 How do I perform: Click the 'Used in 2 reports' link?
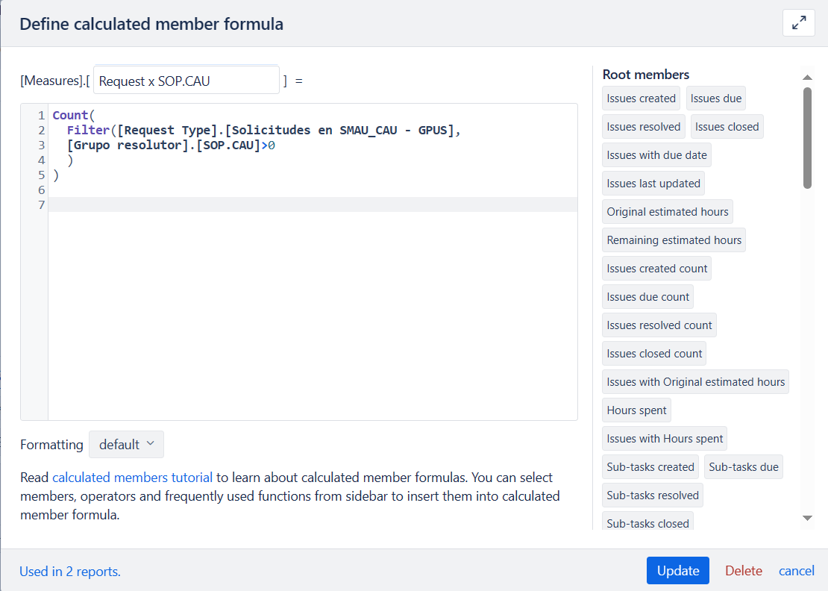coord(69,571)
